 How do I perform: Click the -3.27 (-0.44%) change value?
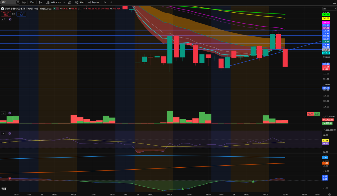(x=102, y=9)
